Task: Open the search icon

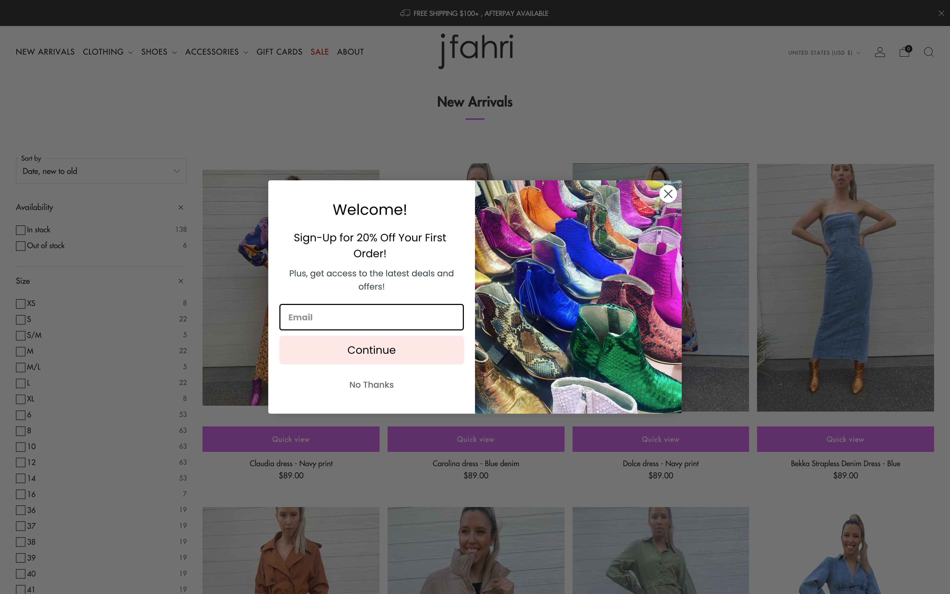Action: click(929, 52)
